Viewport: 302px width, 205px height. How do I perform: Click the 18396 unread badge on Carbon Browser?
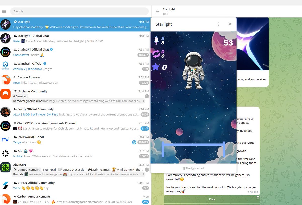pyautogui.click(x=144, y=83)
